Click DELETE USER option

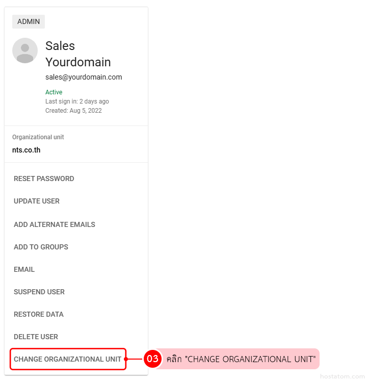[36, 337]
